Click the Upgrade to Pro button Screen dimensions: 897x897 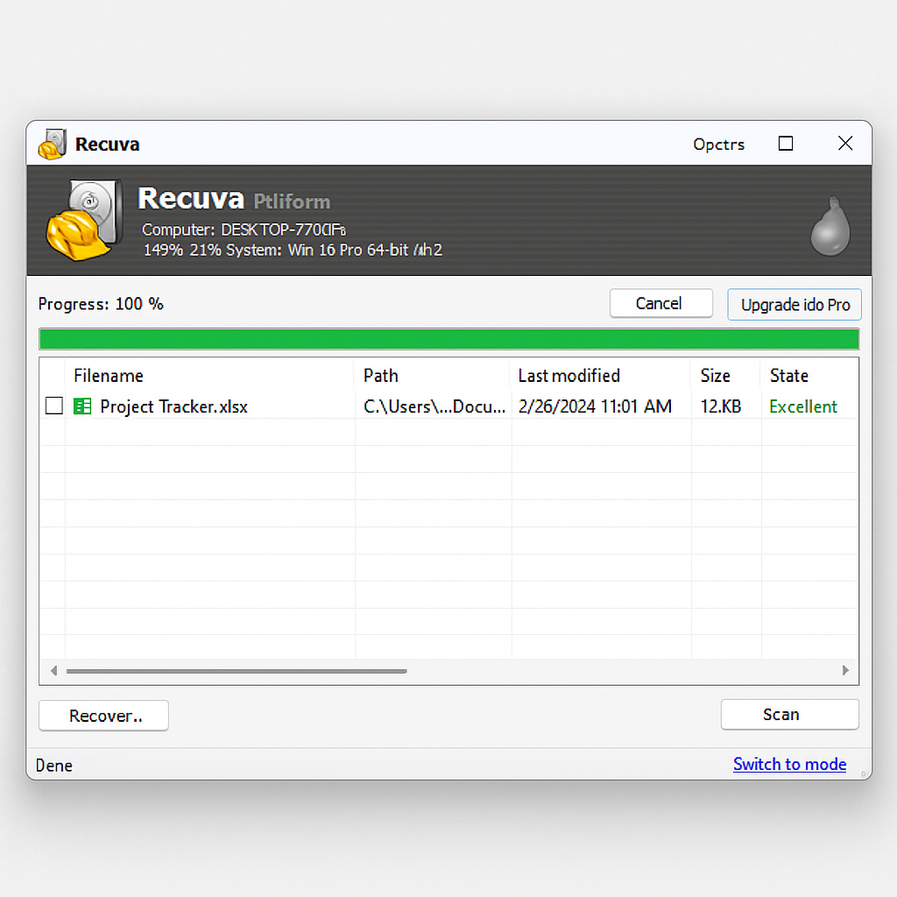click(794, 304)
